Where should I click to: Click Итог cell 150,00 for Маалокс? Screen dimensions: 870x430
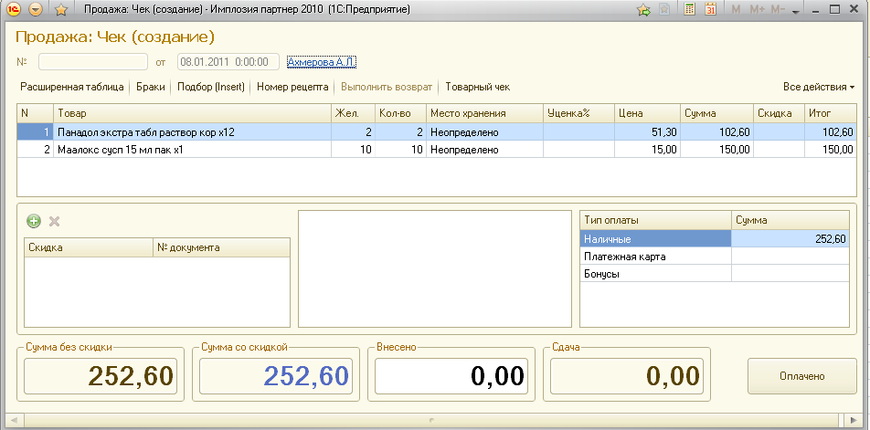coord(830,149)
